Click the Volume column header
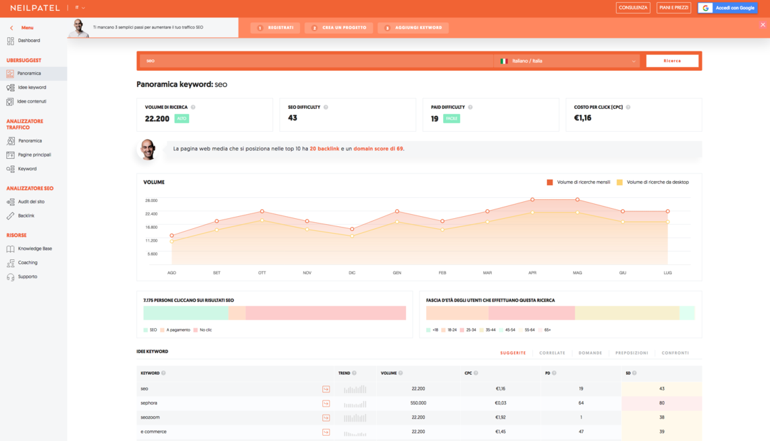 (x=388, y=373)
